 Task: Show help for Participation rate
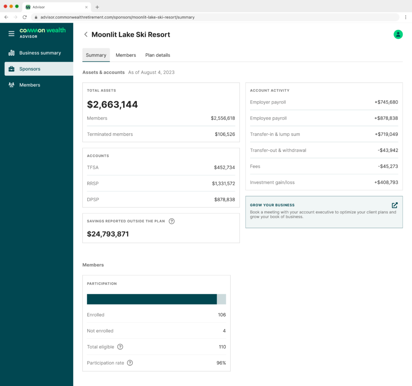pyautogui.click(x=130, y=363)
